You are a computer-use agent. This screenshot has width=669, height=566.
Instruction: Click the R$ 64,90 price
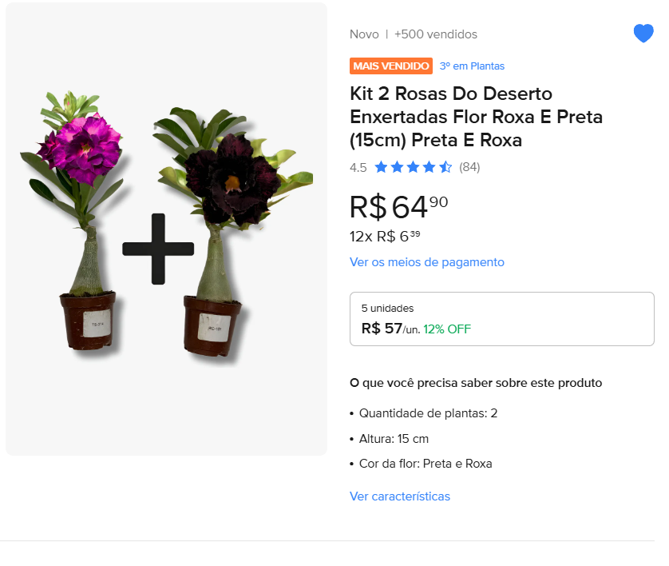coord(398,206)
